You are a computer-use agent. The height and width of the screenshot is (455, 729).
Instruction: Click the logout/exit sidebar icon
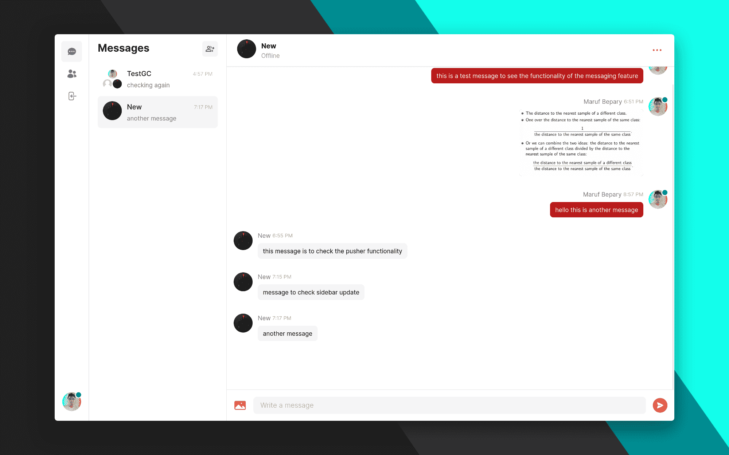72,96
